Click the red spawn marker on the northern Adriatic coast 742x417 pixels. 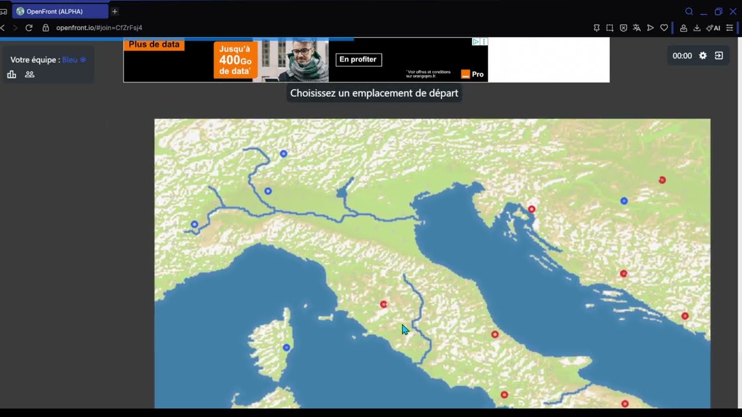(532, 209)
